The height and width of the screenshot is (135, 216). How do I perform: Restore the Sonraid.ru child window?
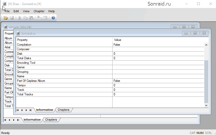195,33
